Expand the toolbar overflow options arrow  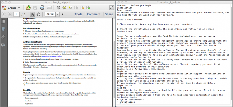(x=62, y=14)
